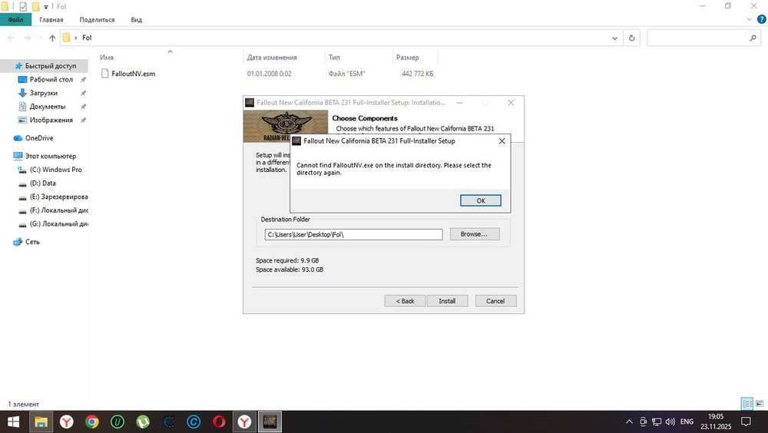Open Google Chrome from the taskbar
The width and height of the screenshot is (768, 433).
click(x=91, y=421)
